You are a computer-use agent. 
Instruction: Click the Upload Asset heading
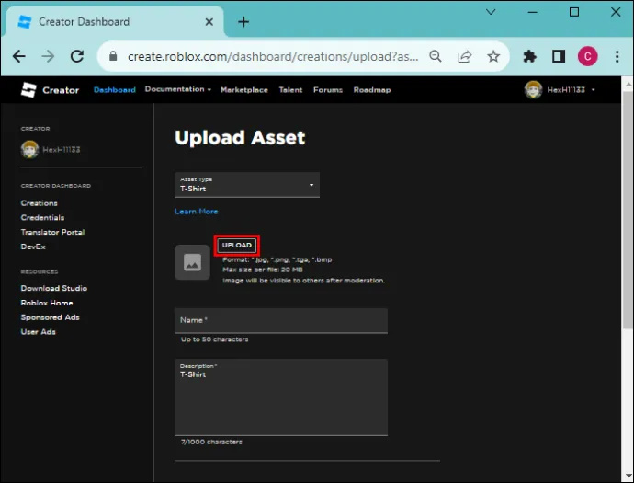(240, 138)
